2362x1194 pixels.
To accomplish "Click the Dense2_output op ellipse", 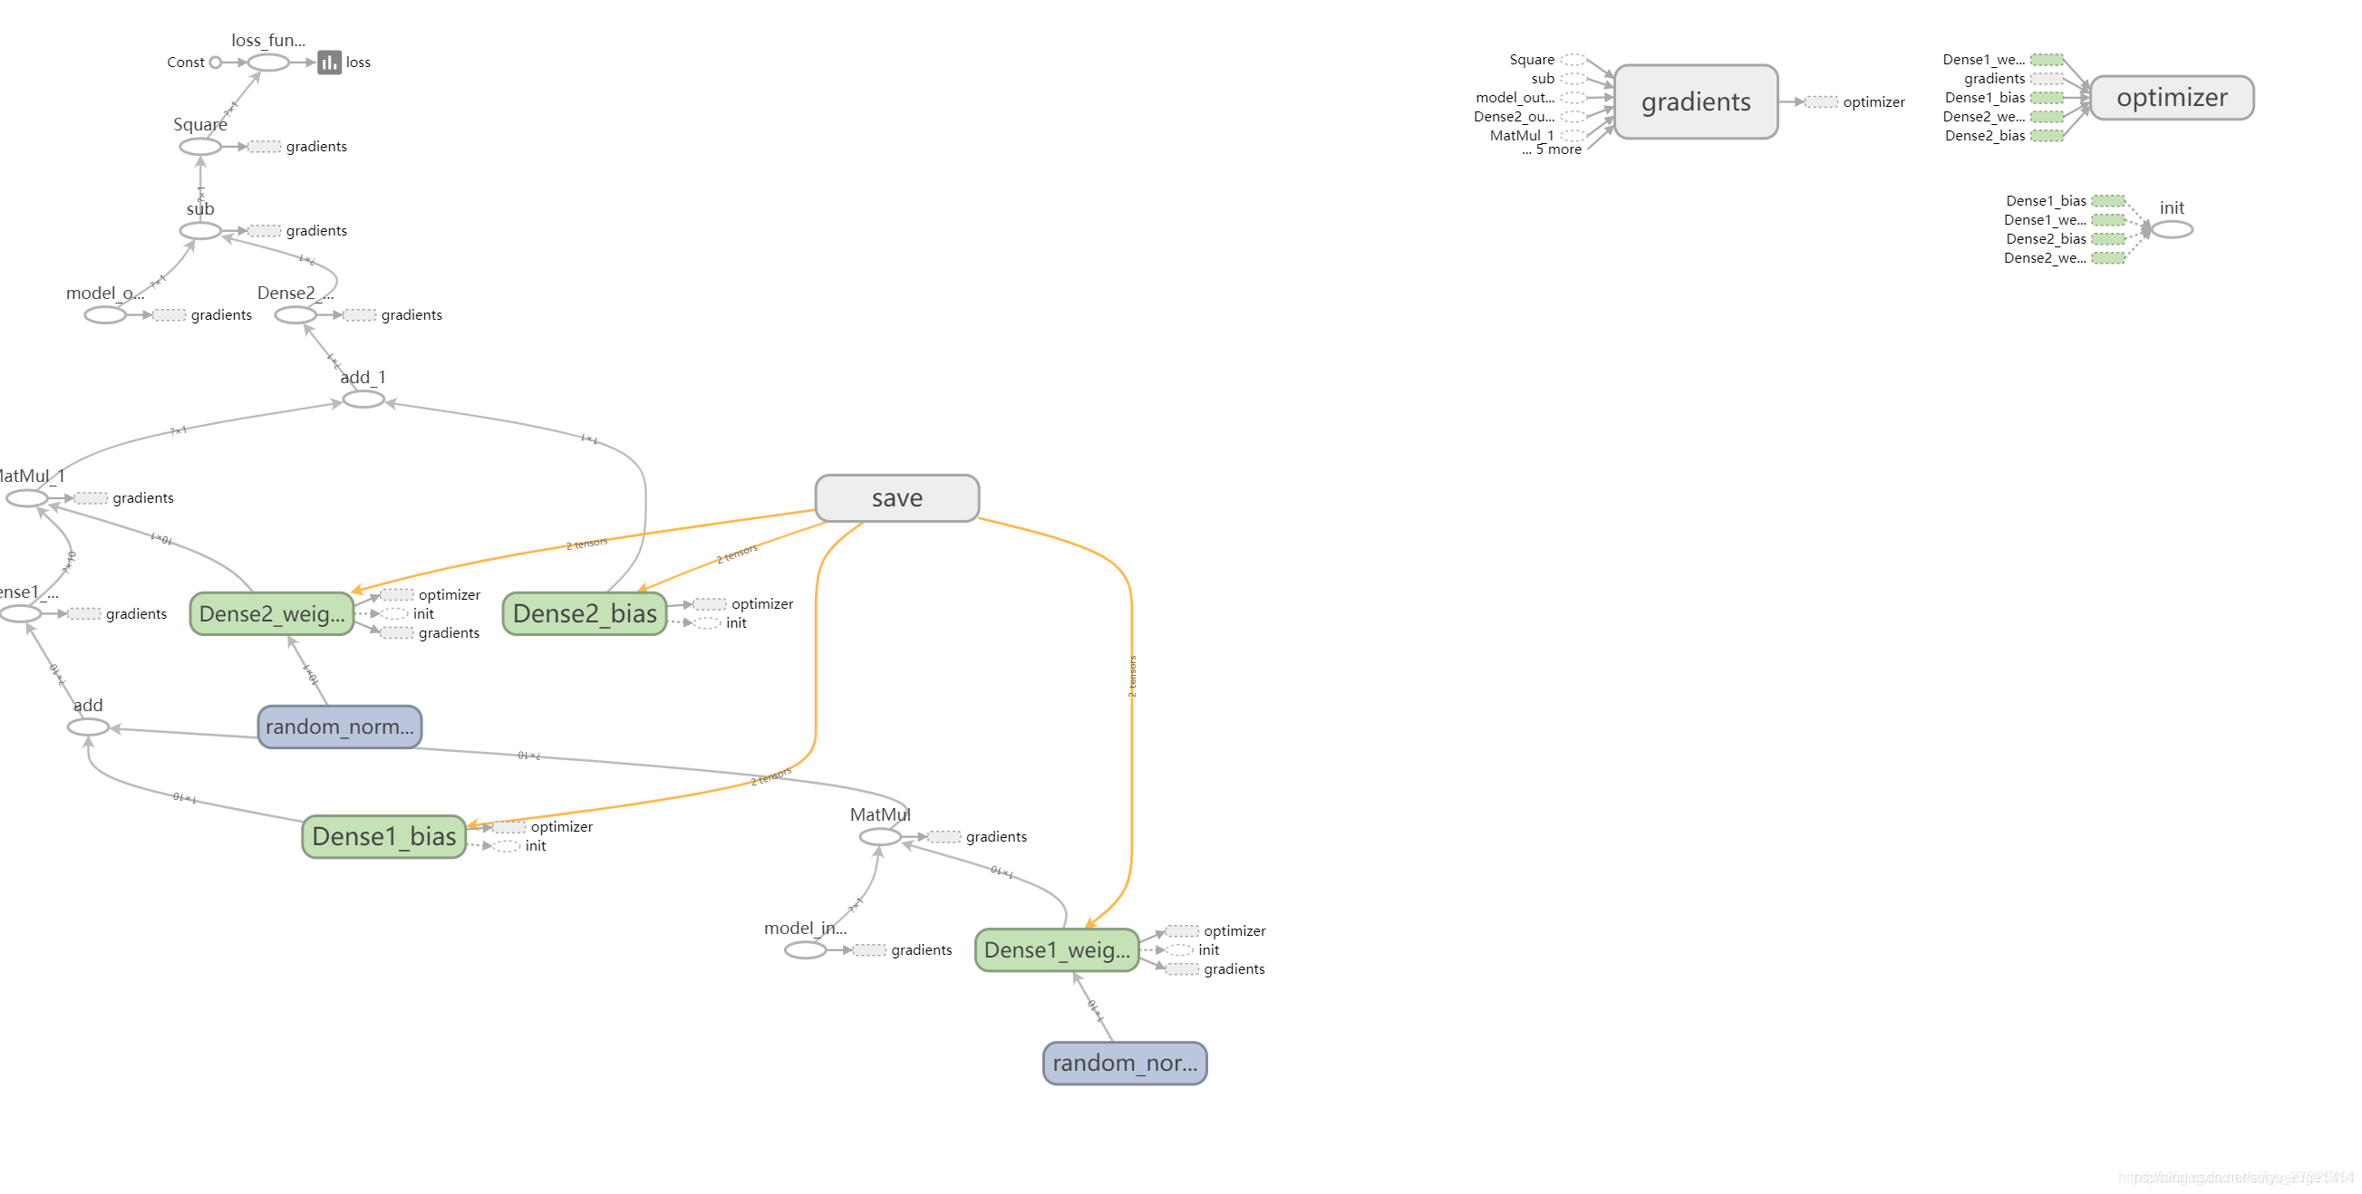I will click(295, 315).
